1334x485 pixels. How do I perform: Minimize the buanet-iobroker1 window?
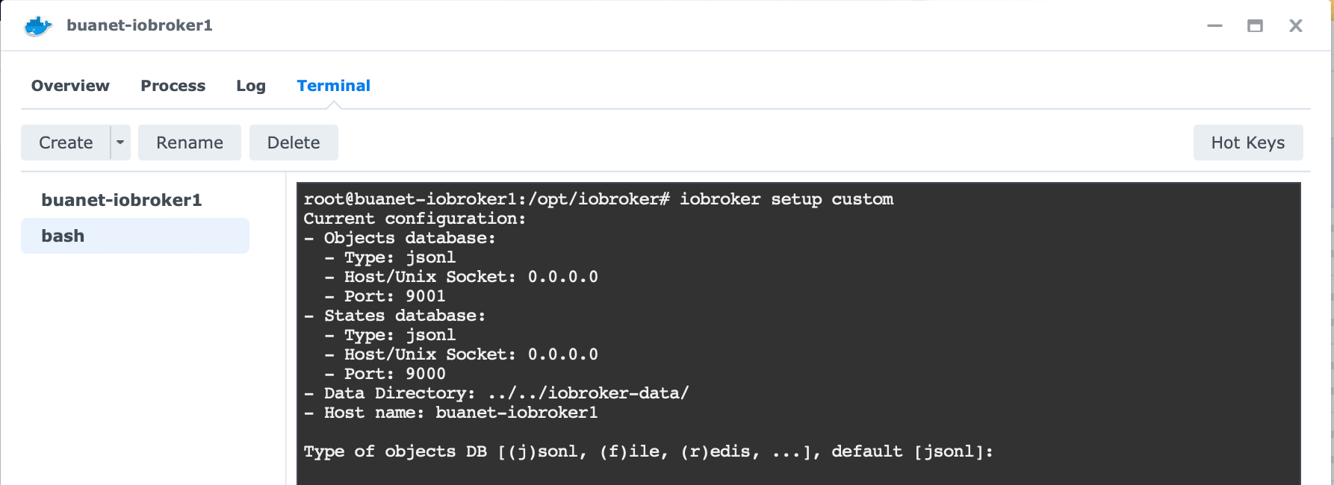(x=1215, y=26)
